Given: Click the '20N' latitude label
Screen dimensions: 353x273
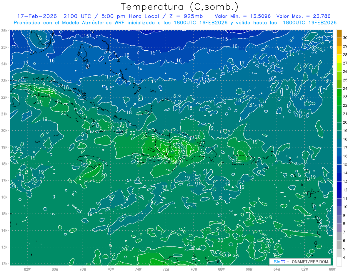Looking at the screenshot, I should tap(4, 130).
